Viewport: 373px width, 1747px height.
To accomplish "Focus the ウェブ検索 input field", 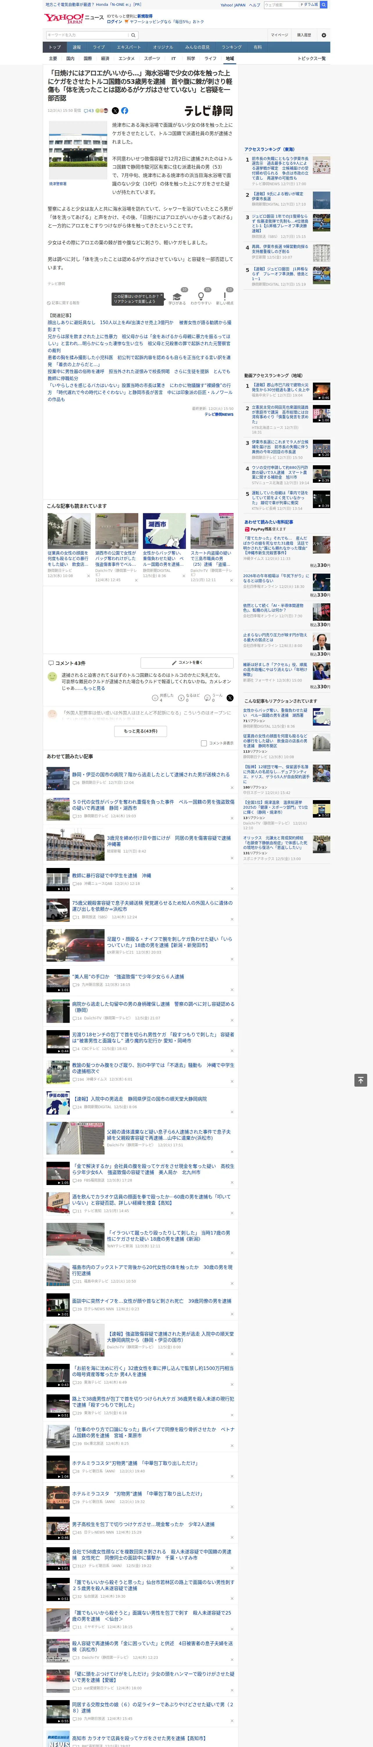I will [x=280, y=5].
